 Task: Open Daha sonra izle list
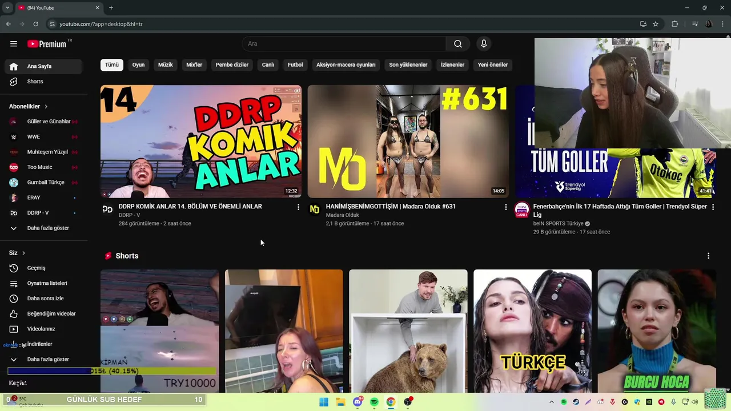[43, 299]
